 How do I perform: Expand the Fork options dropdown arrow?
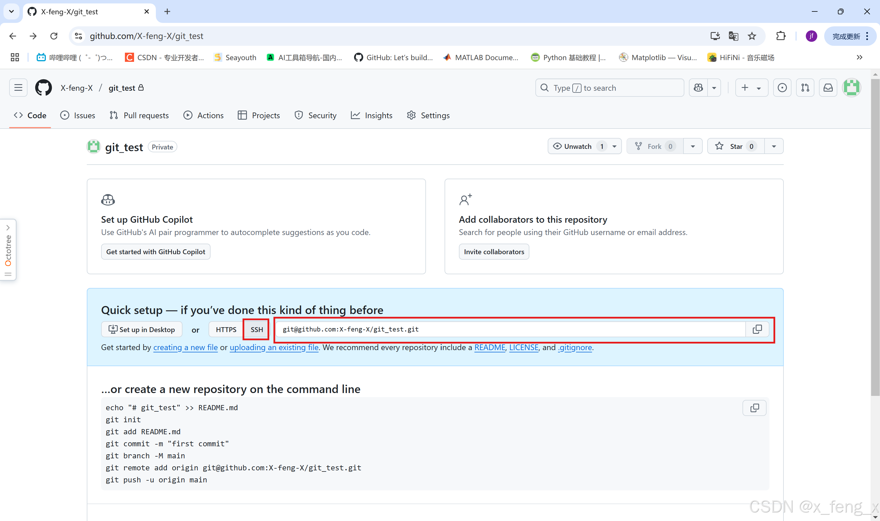point(693,146)
